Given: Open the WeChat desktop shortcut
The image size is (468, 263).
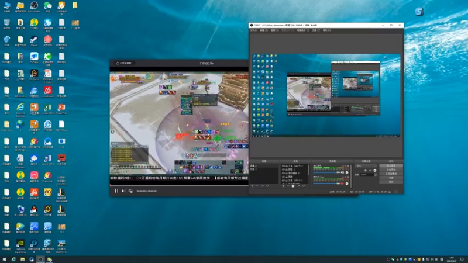Looking at the screenshot, I should tap(48, 6).
